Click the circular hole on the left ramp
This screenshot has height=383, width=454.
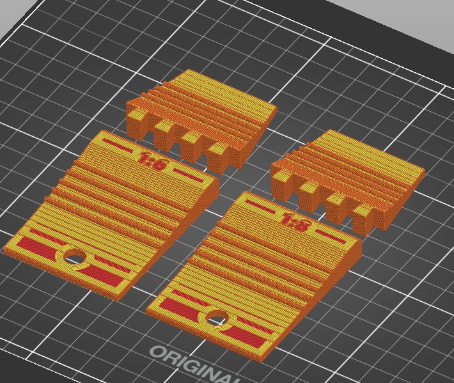click(74, 256)
